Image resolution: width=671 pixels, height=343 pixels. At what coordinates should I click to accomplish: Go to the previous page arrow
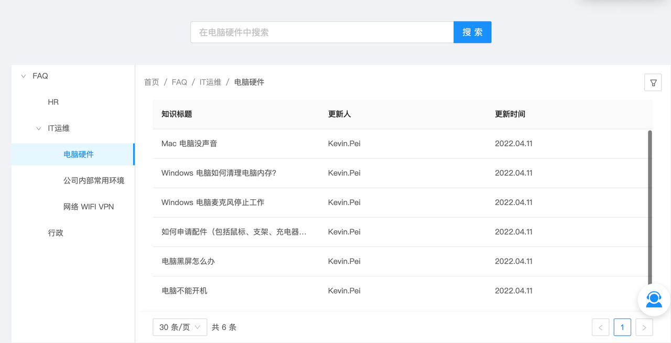pyautogui.click(x=601, y=327)
